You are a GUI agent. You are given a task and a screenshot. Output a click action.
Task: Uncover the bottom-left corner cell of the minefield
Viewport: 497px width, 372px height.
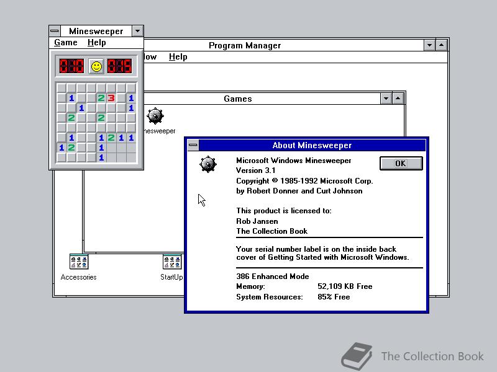62,157
